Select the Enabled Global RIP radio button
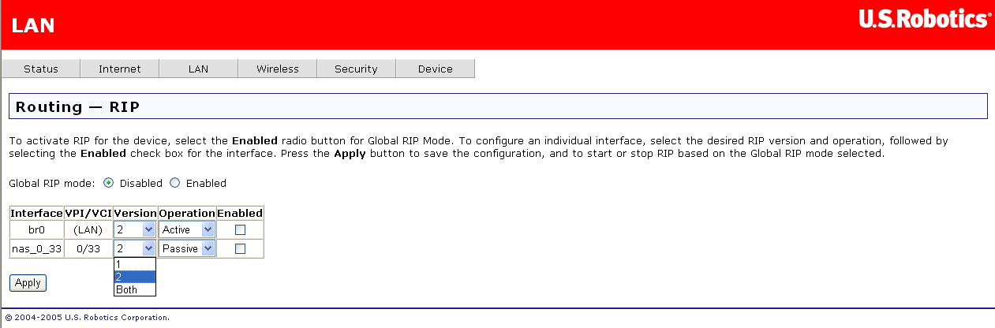 pyautogui.click(x=175, y=183)
